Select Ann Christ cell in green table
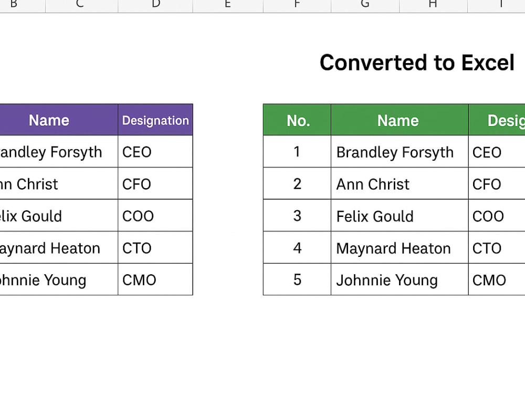Viewport: 525px width, 394px height. (400, 183)
